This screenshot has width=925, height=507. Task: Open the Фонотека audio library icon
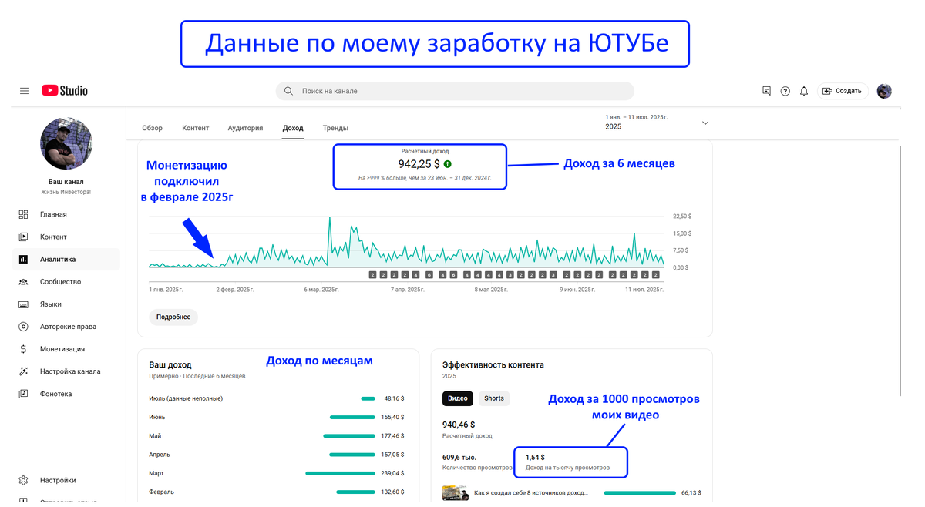[23, 394]
